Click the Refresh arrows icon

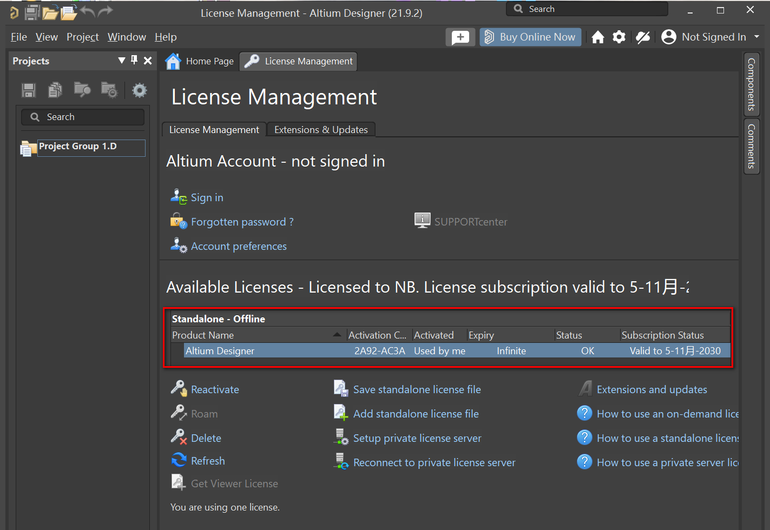(x=179, y=460)
